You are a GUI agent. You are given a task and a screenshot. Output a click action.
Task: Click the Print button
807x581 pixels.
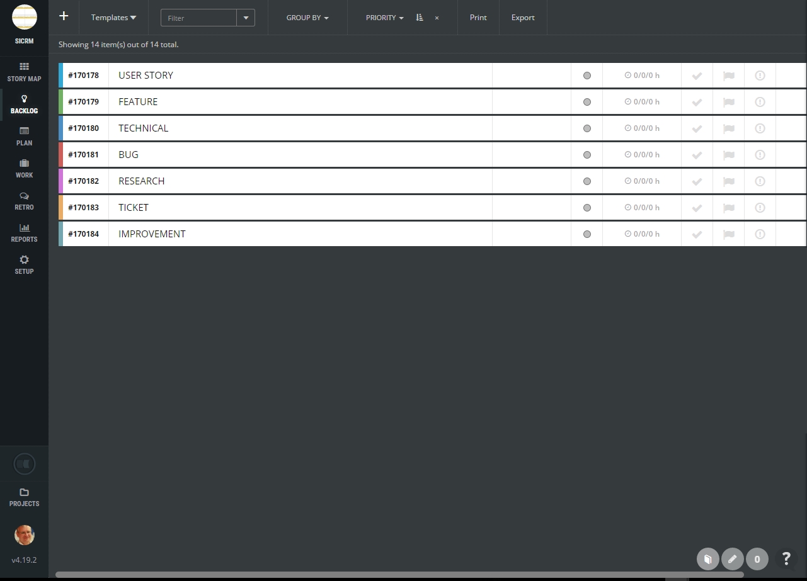478,18
